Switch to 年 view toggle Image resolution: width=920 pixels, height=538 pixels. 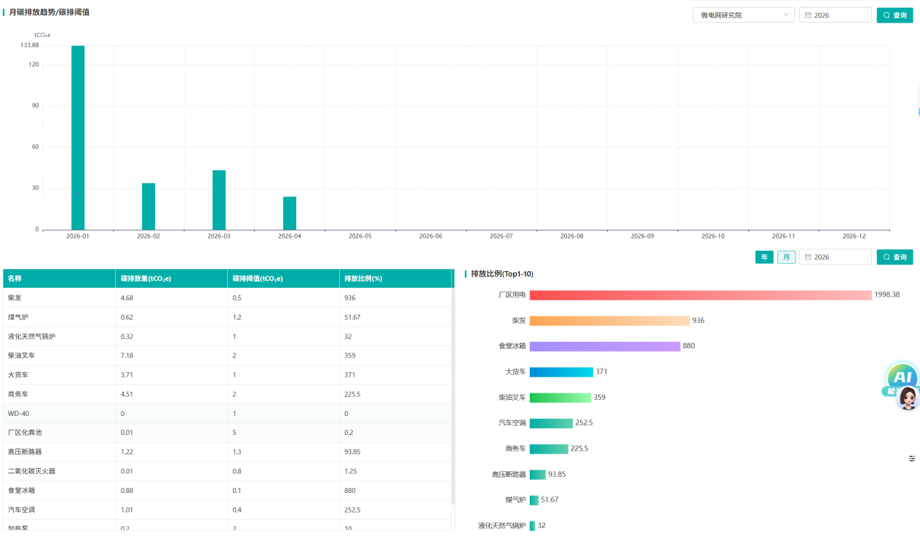pos(764,257)
